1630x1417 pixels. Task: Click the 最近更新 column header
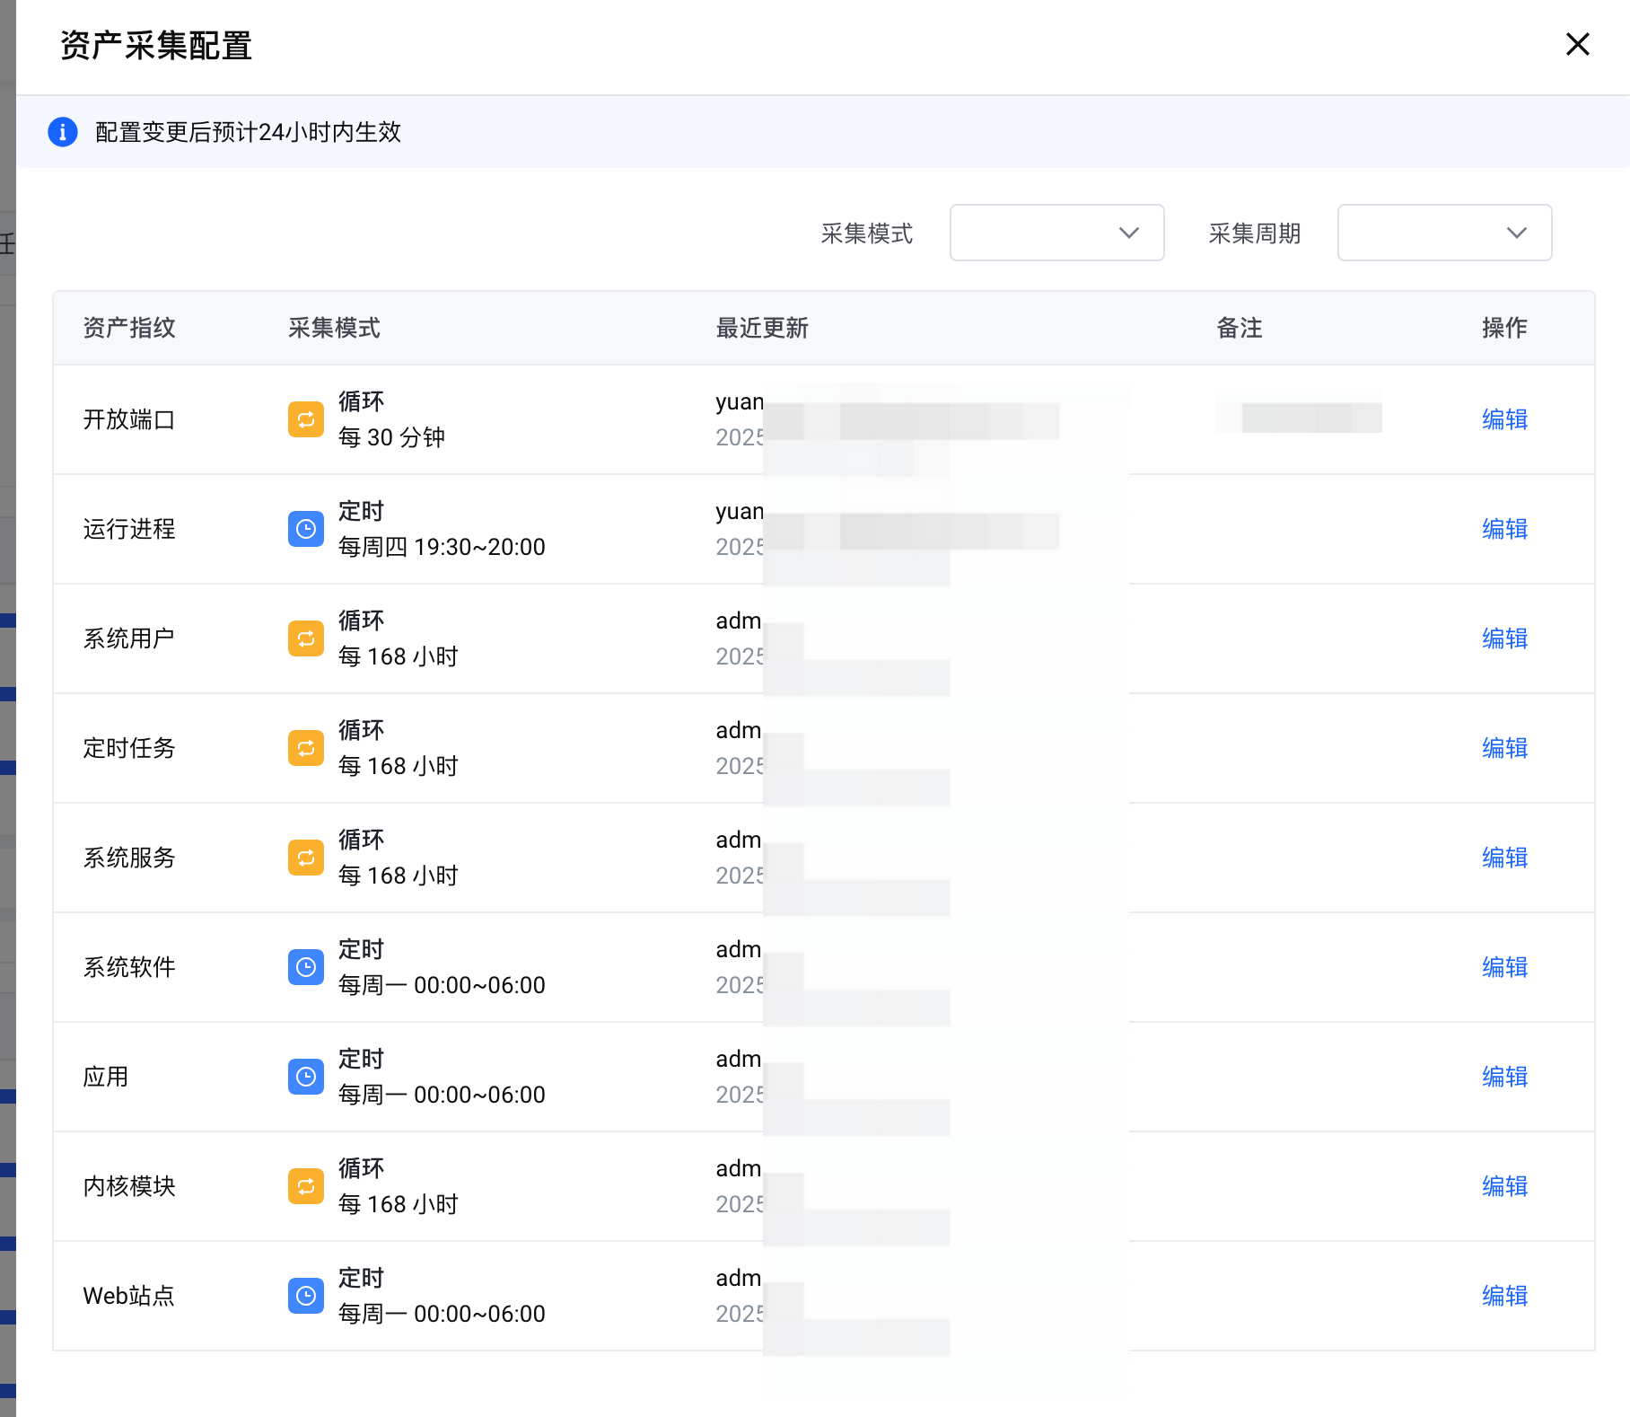coord(762,328)
